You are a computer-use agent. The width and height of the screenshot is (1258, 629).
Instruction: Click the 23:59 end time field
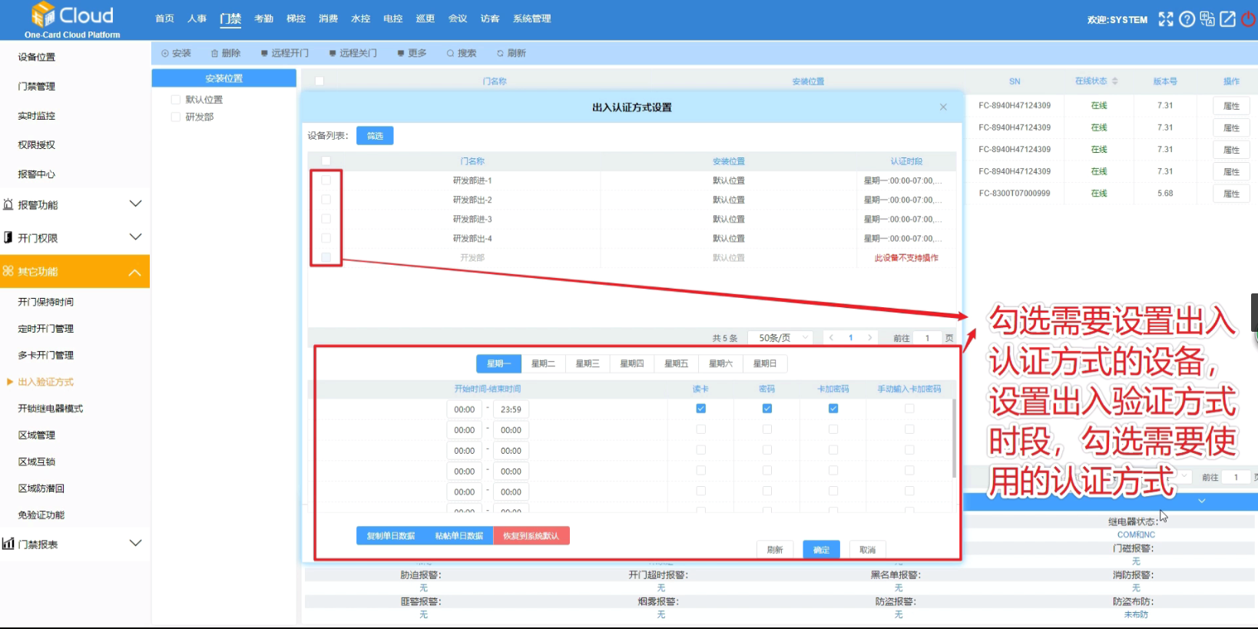(x=511, y=409)
